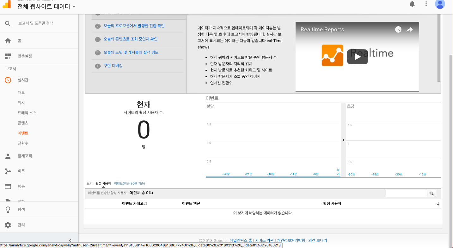Click the table search magnifier button
The height and width of the screenshot is (248, 453).
432,193
